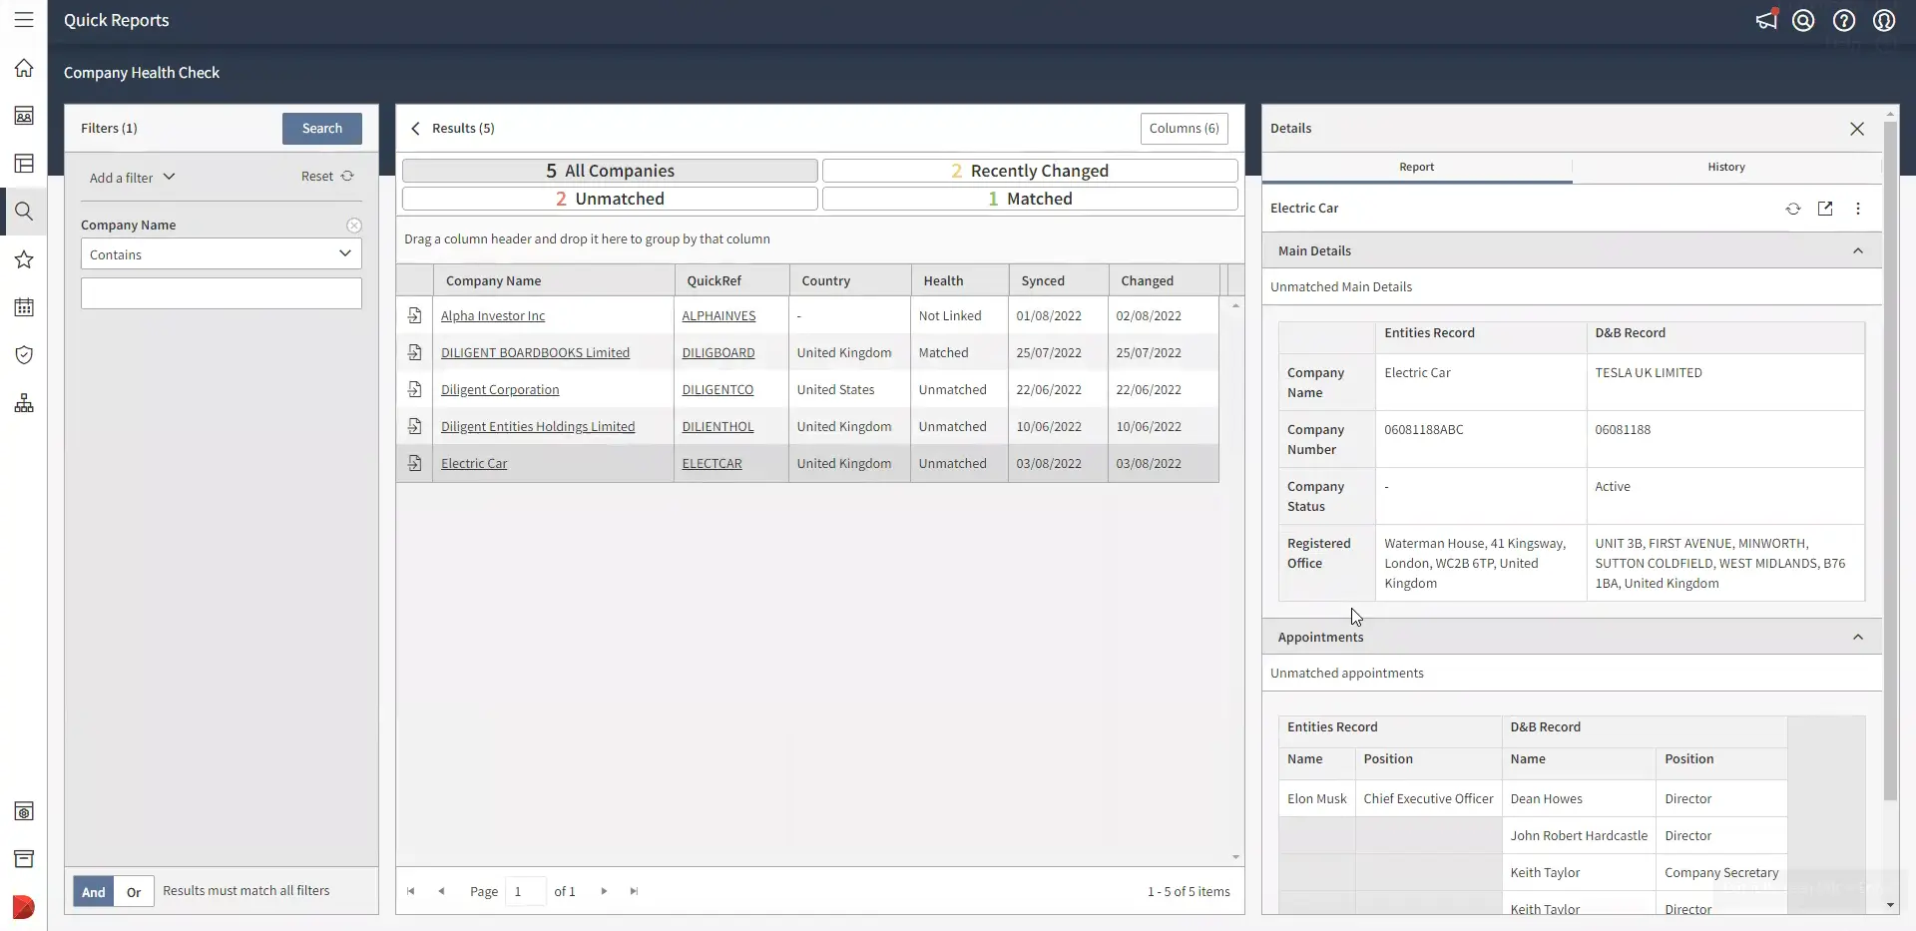Filter by Unmatched companies
1916x931 pixels.
pos(610,199)
